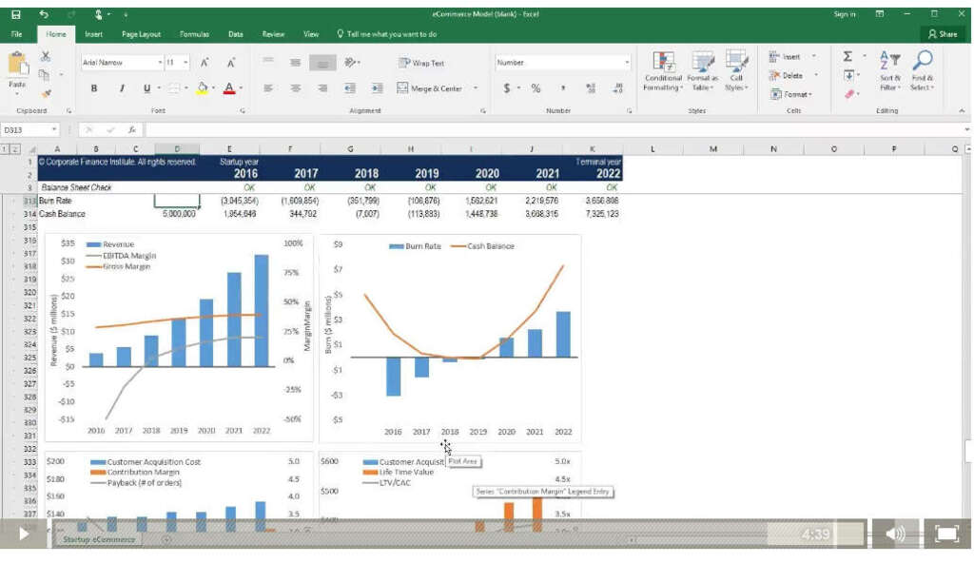This screenshot has height=563, width=974.
Task: Open Conditional Formatting
Action: (663, 71)
